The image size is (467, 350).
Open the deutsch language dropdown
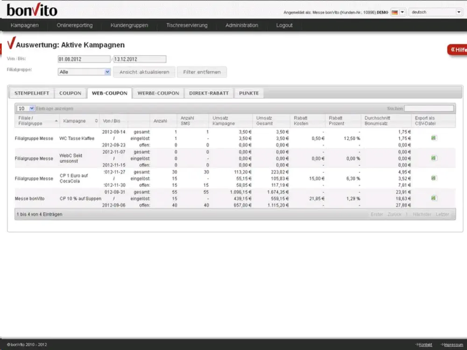[x=435, y=12]
